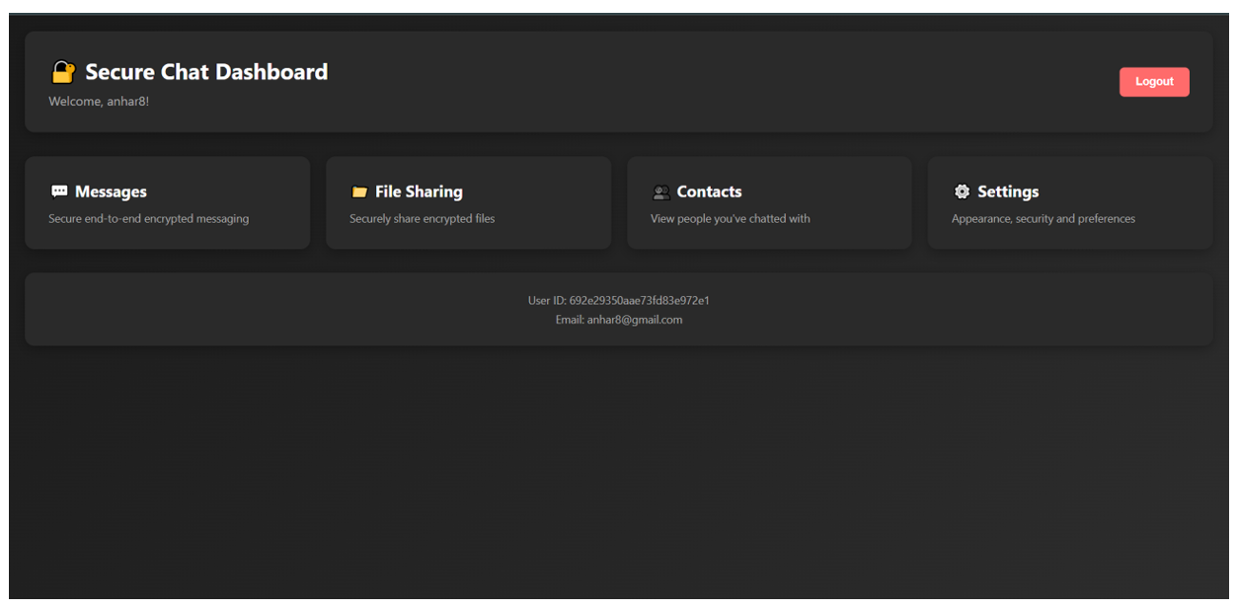Viewport: 1237px width, 610px height.
Task: Open the Settings heading
Action: [x=1008, y=191]
